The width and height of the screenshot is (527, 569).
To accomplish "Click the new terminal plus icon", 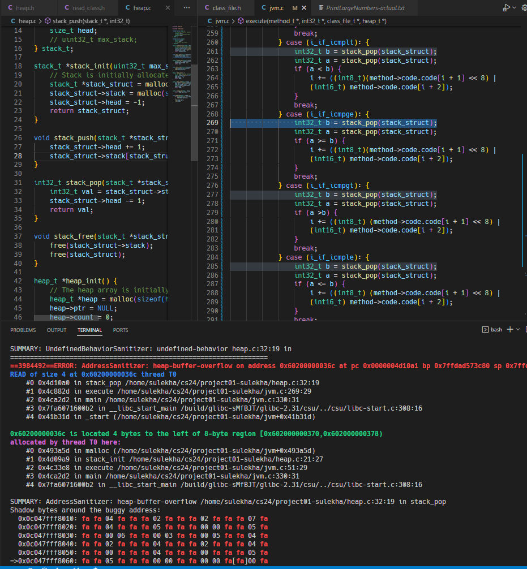I will 509,329.
